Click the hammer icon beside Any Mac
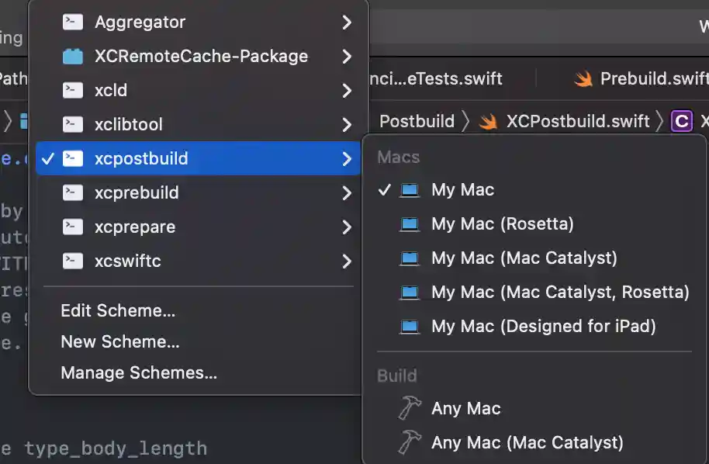The image size is (709, 464). pos(410,408)
